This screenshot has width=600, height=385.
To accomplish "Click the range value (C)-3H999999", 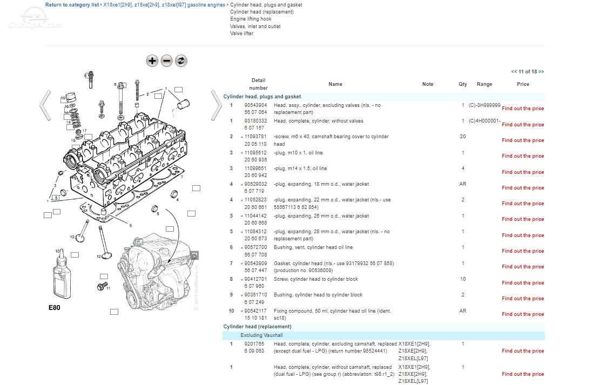I will (484, 105).
